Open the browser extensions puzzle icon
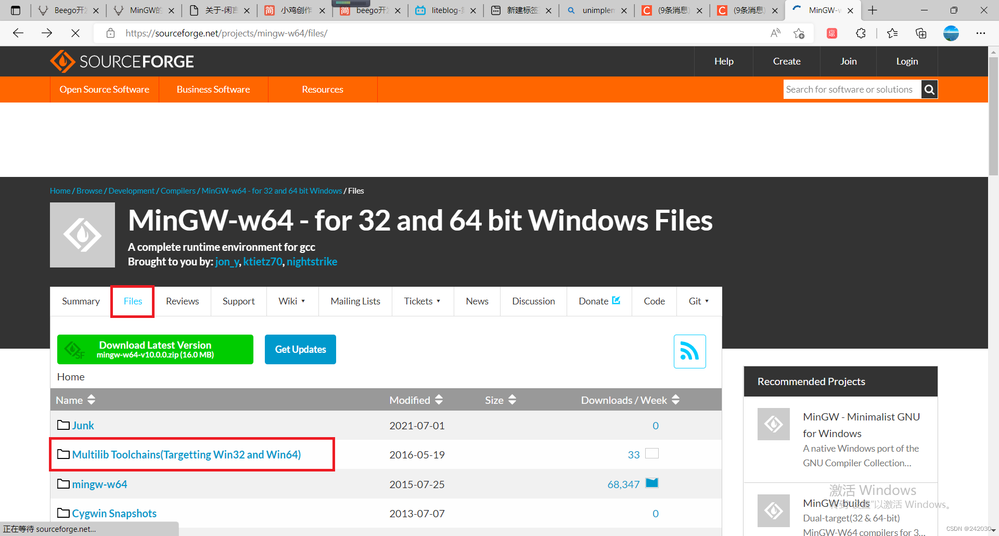Screen dimensions: 999x536 (861, 33)
